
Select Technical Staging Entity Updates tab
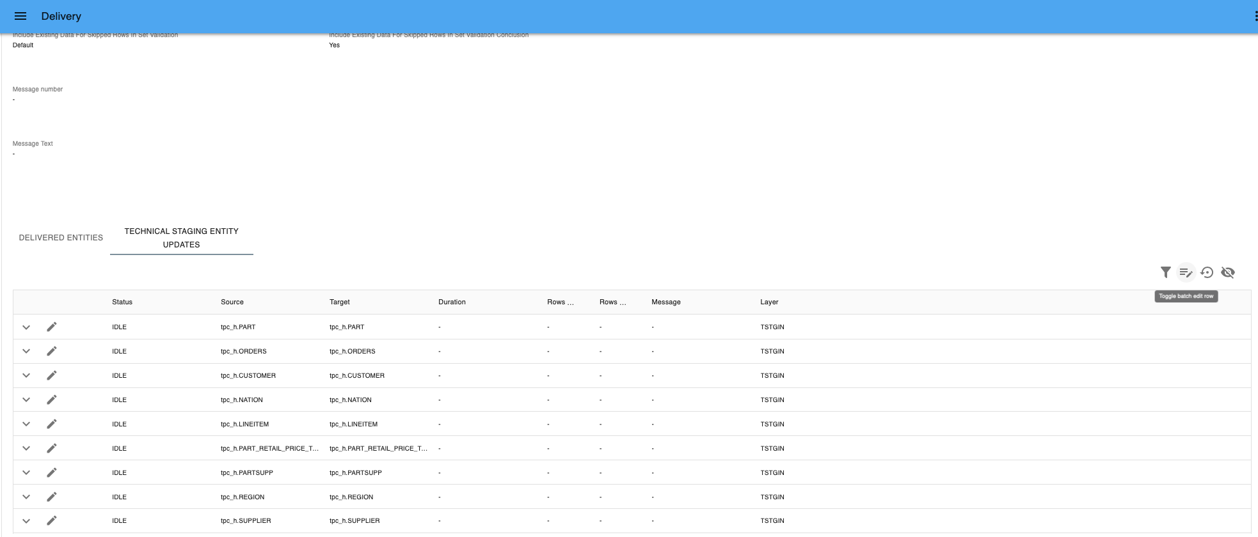coord(182,238)
